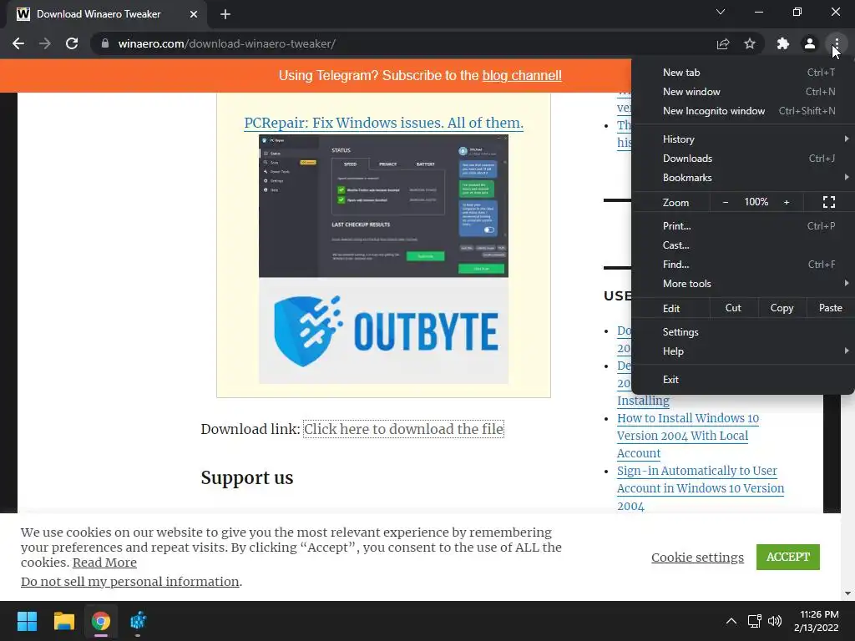Accept cookies with the ACCEPT button

[x=788, y=557]
